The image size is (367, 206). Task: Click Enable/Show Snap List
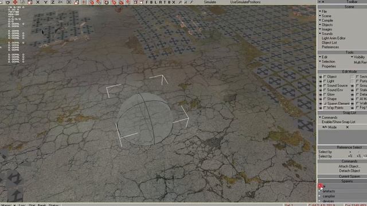338,122
